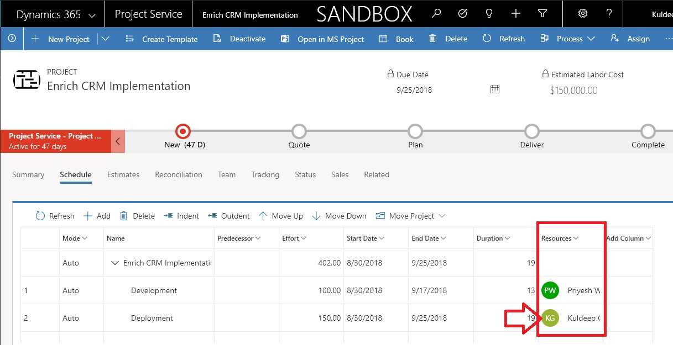Image resolution: width=673 pixels, height=345 pixels.
Task: Click Open in MS Project
Action: pos(322,39)
